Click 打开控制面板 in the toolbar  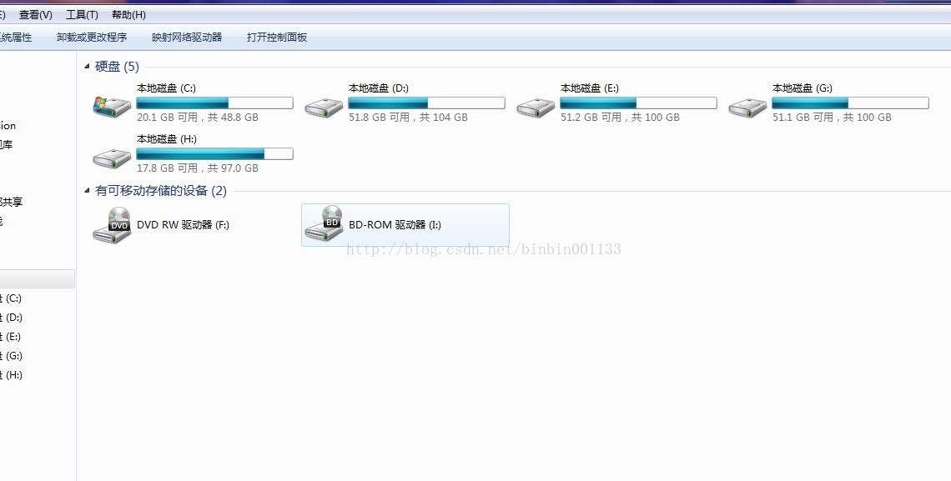pyautogui.click(x=277, y=37)
